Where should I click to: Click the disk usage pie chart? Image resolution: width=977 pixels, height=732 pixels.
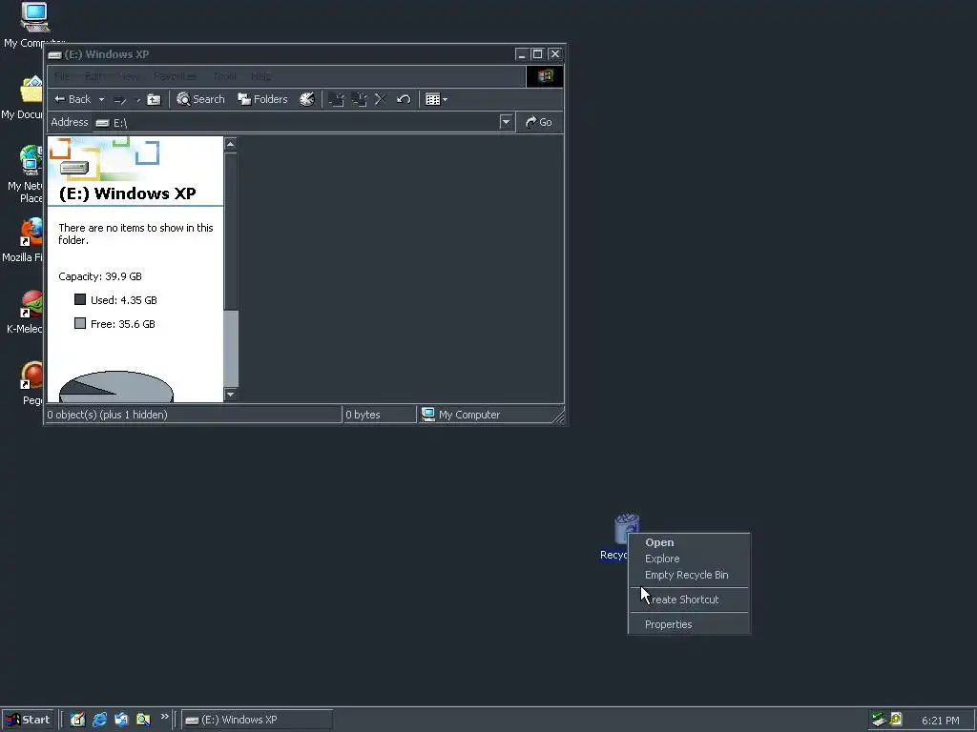[115, 387]
